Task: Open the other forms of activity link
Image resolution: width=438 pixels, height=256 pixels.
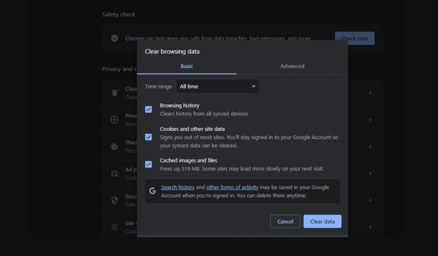Action: pos(232,187)
